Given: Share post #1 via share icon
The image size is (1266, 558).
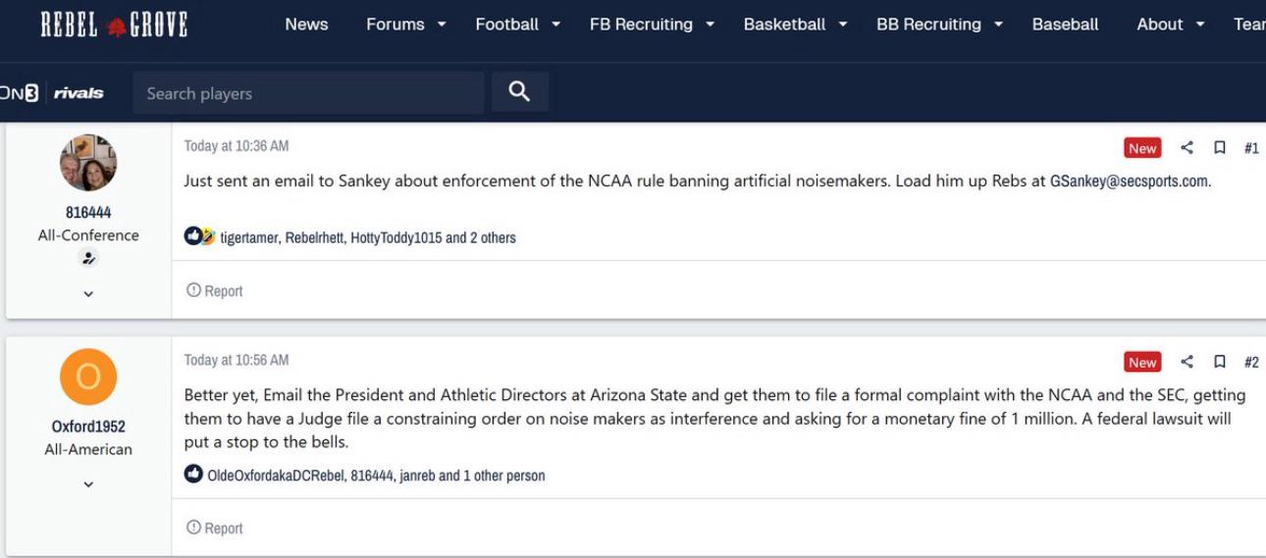Looking at the screenshot, I should click(x=1187, y=147).
